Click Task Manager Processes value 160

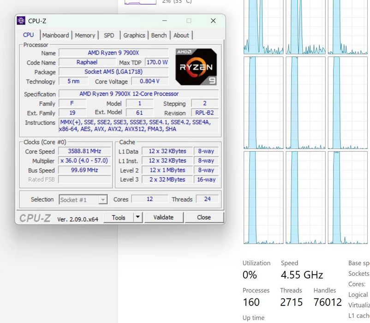pyautogui.click(x=251, y=302)
